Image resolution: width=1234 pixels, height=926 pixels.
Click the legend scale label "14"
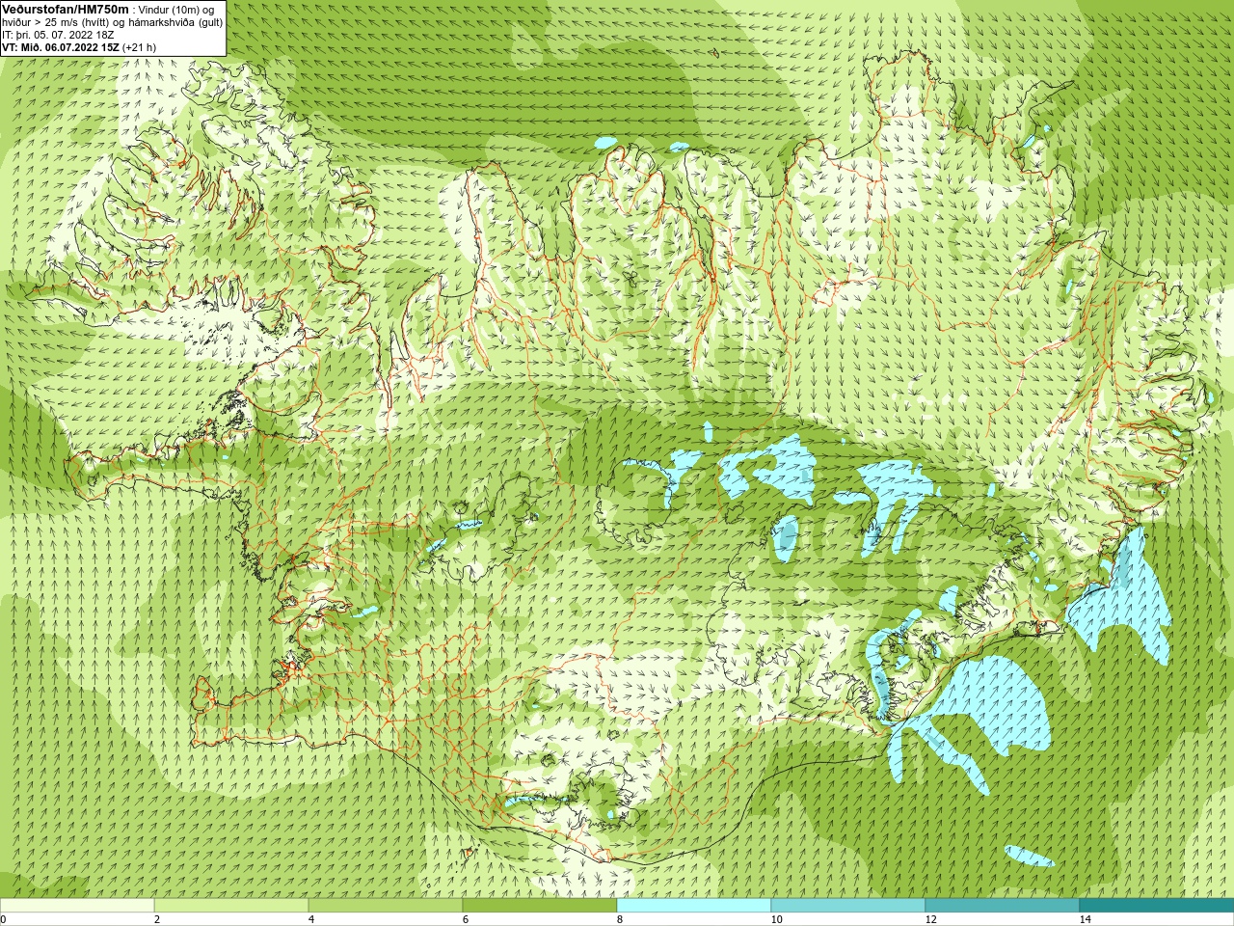tap(1085, 919)
